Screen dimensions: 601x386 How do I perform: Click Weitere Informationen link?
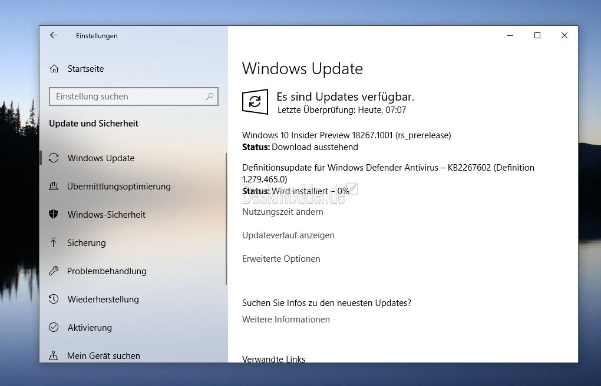pyautogui.click(x=286, y=320)
